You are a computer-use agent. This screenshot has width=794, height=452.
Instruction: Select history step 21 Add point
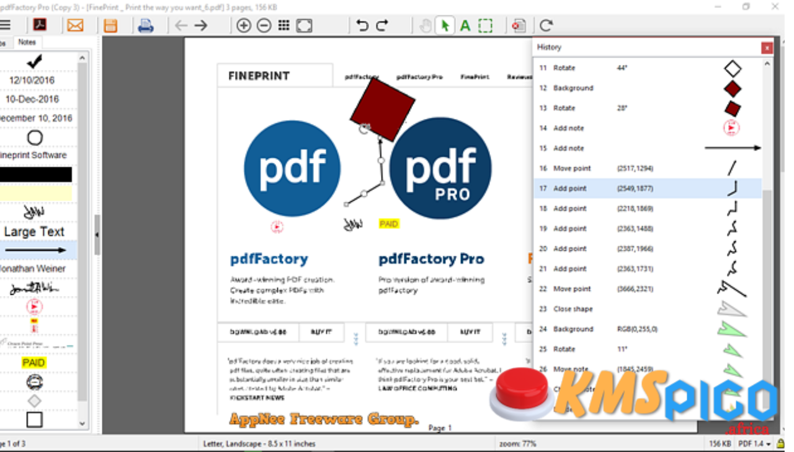tap(648, 269)
